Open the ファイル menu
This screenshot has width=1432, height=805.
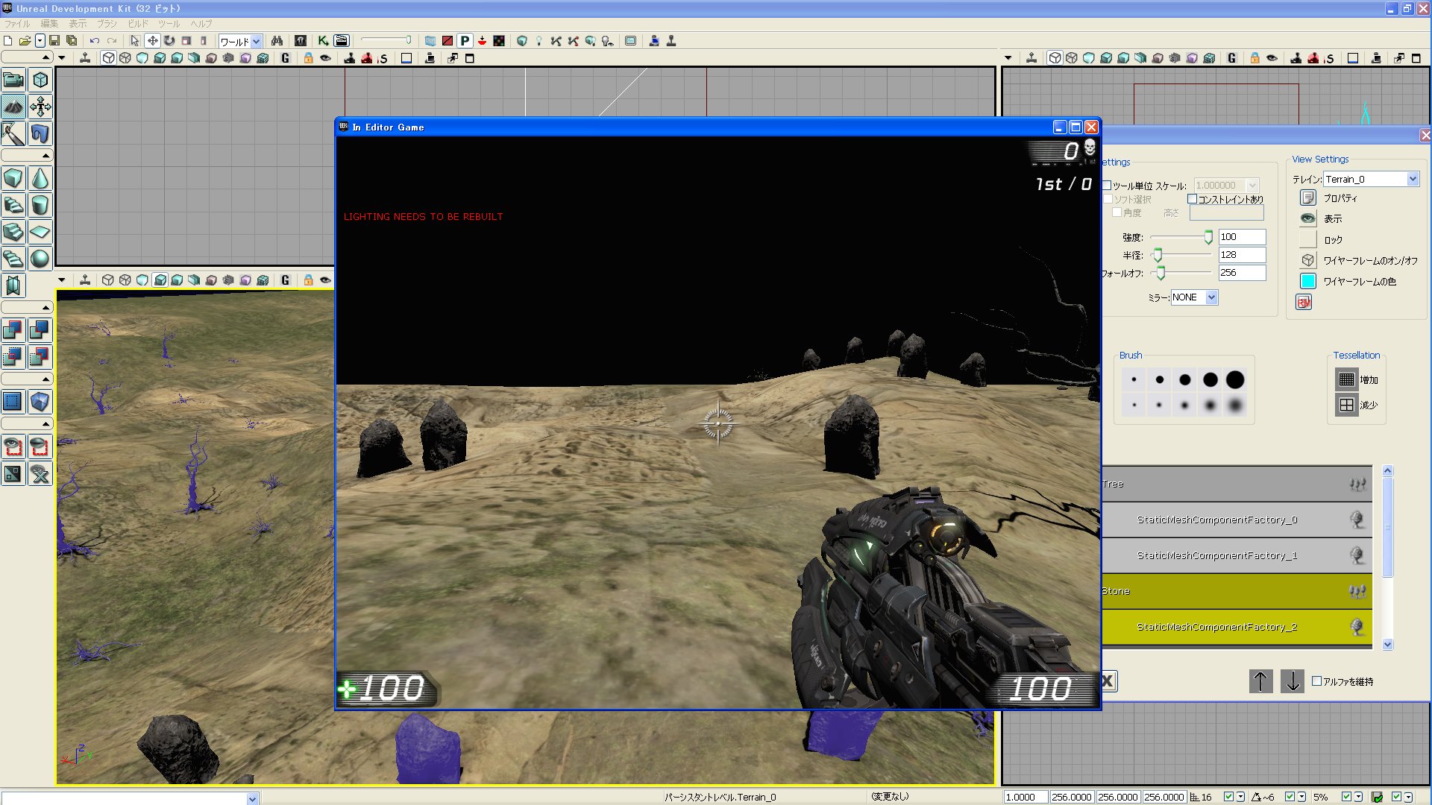tap(16, 24)
